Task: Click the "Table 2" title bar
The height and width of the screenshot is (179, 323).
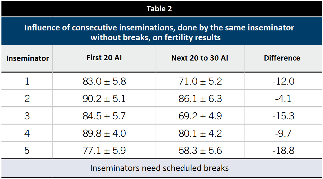Action: pyautogui.click(x=159, y=9)
